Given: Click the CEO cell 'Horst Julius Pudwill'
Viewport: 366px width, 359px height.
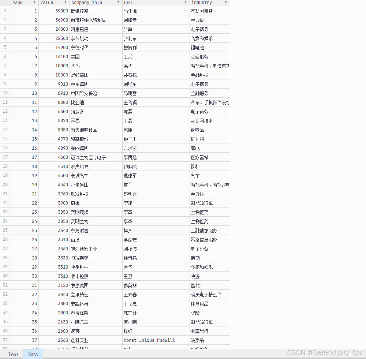Looking at the screenshot, I should pyautogui.click(x=156, y=340).
